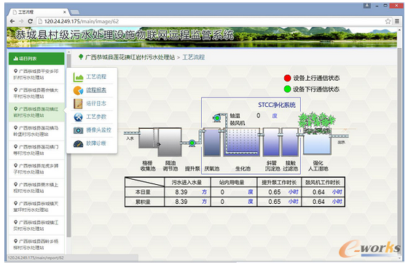Click the project list sidebar scrollbar

68,146
